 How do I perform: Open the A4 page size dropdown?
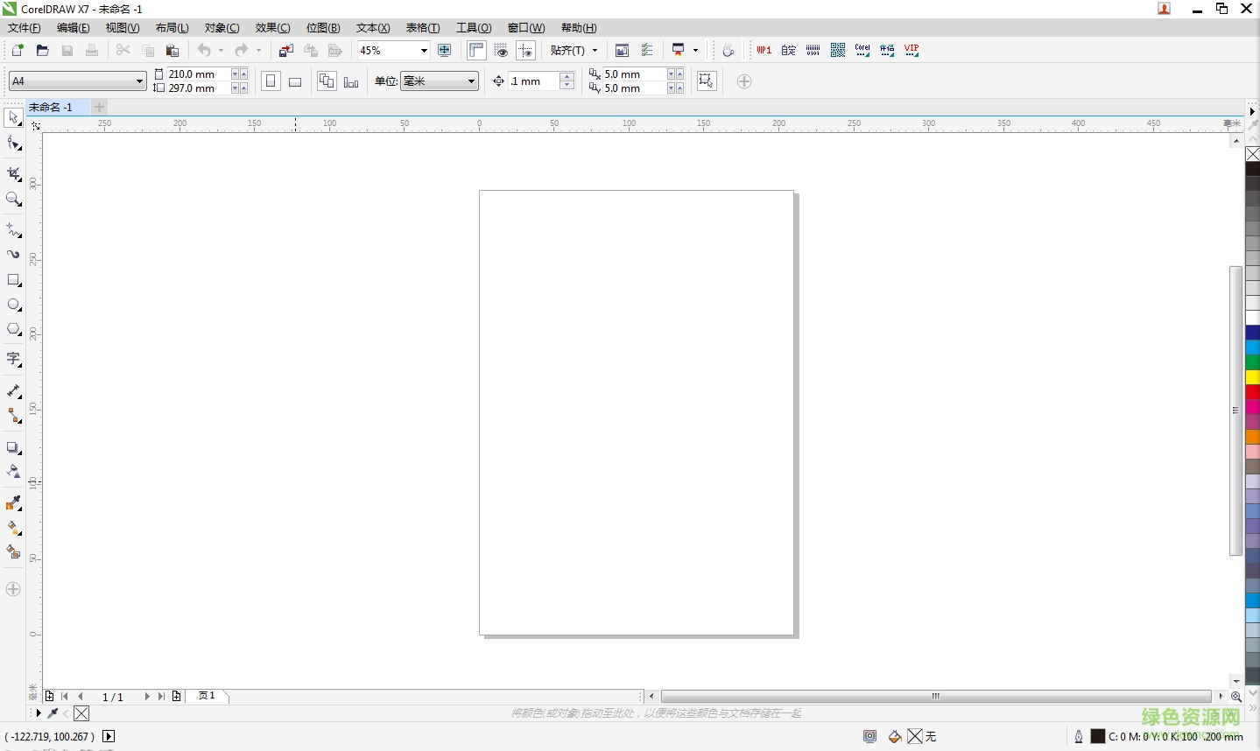[138, 81]
